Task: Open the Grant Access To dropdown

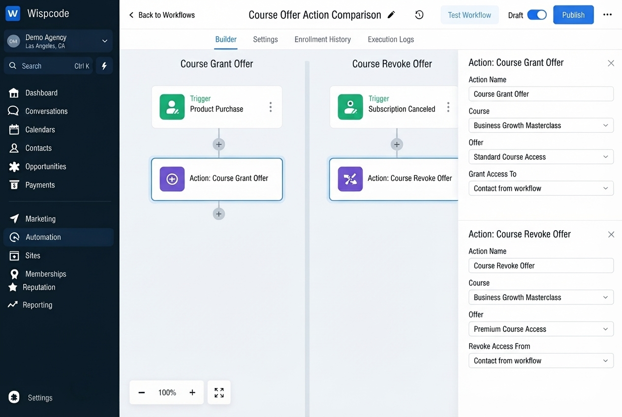Action: 541,188
